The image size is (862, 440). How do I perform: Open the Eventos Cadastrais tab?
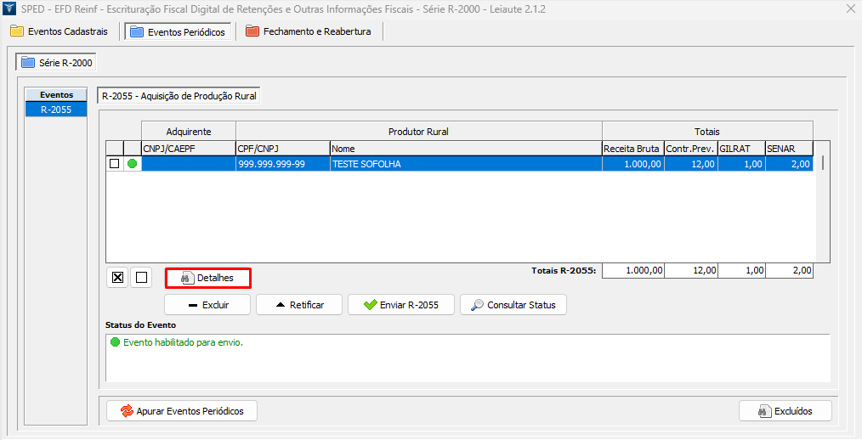tap(60, 31)
